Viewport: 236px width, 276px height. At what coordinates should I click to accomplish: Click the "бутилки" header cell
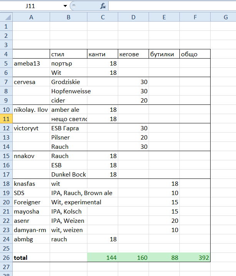coord(164,54)
